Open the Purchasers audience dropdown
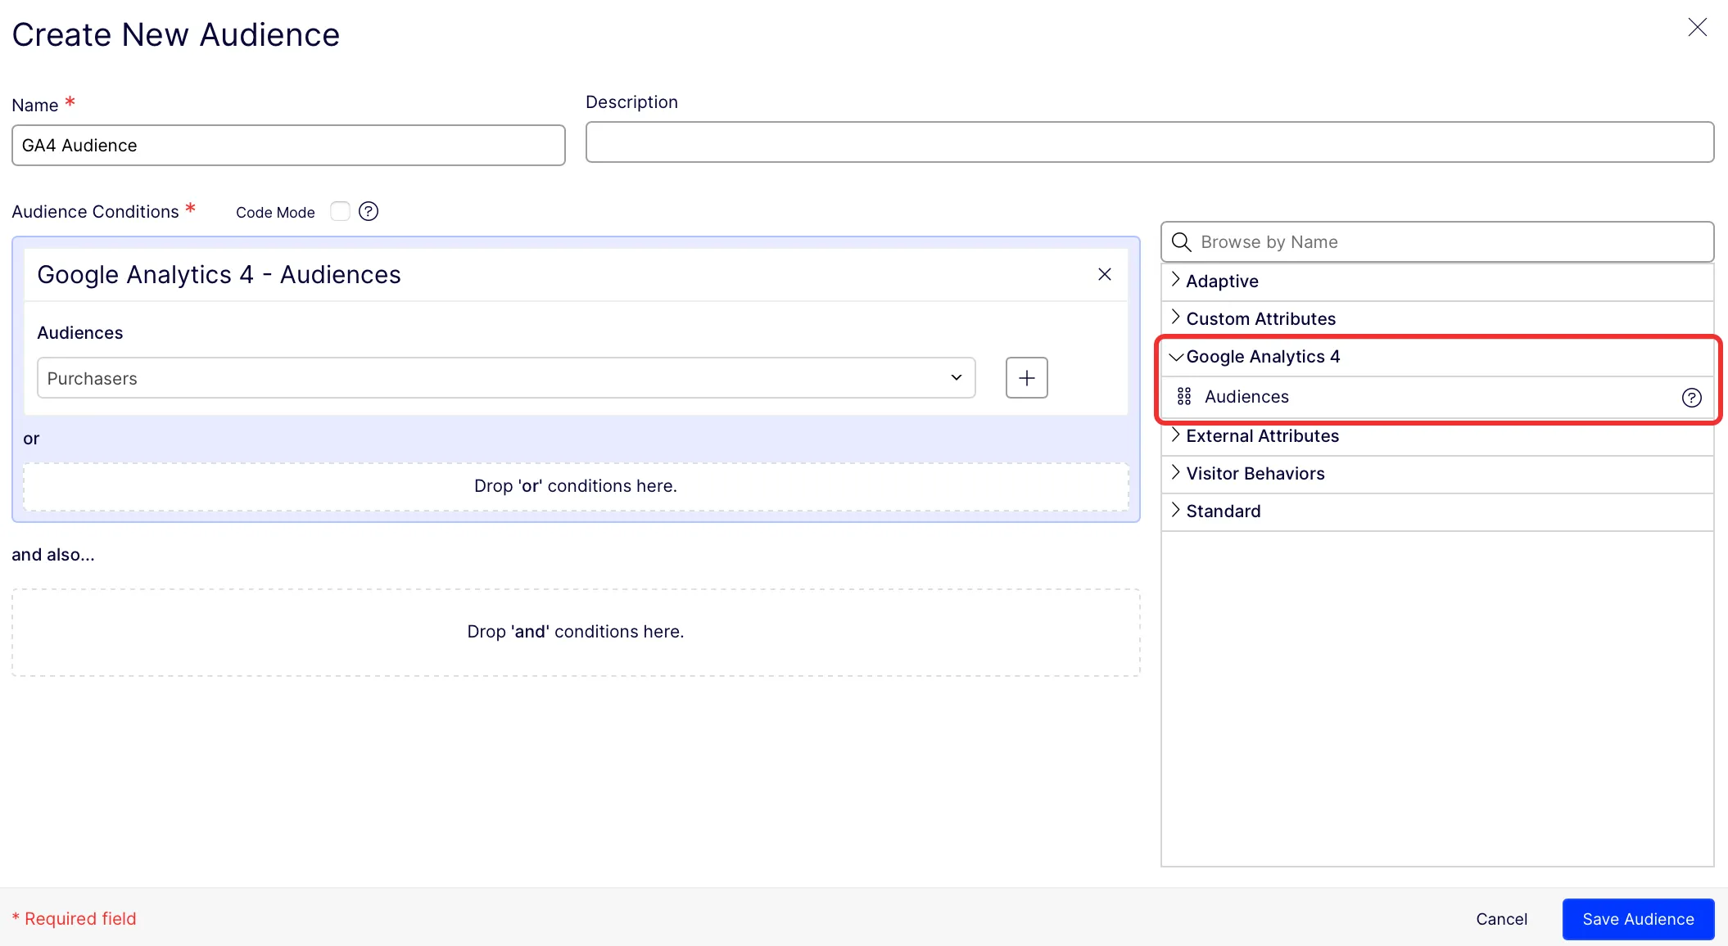 (506, 378)
